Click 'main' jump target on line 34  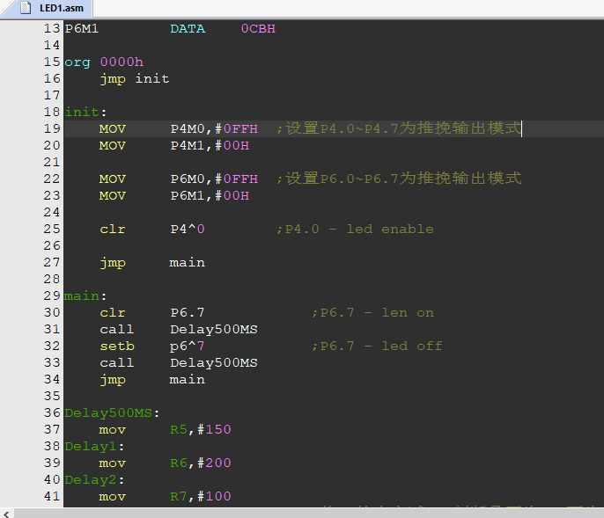[x=188, y=380]
